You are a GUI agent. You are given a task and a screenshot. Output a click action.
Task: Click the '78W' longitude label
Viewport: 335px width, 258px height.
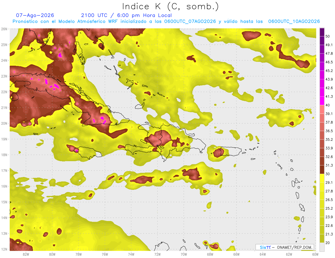[78, 254]
